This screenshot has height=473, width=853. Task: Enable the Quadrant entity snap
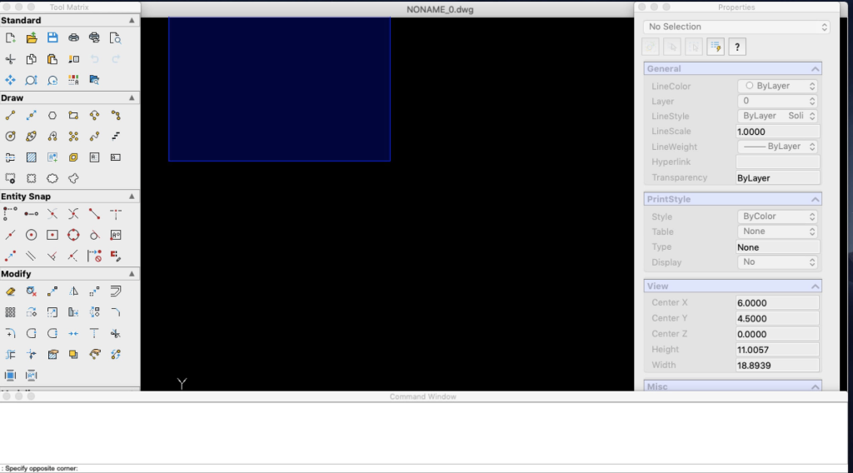click(73, 235)
